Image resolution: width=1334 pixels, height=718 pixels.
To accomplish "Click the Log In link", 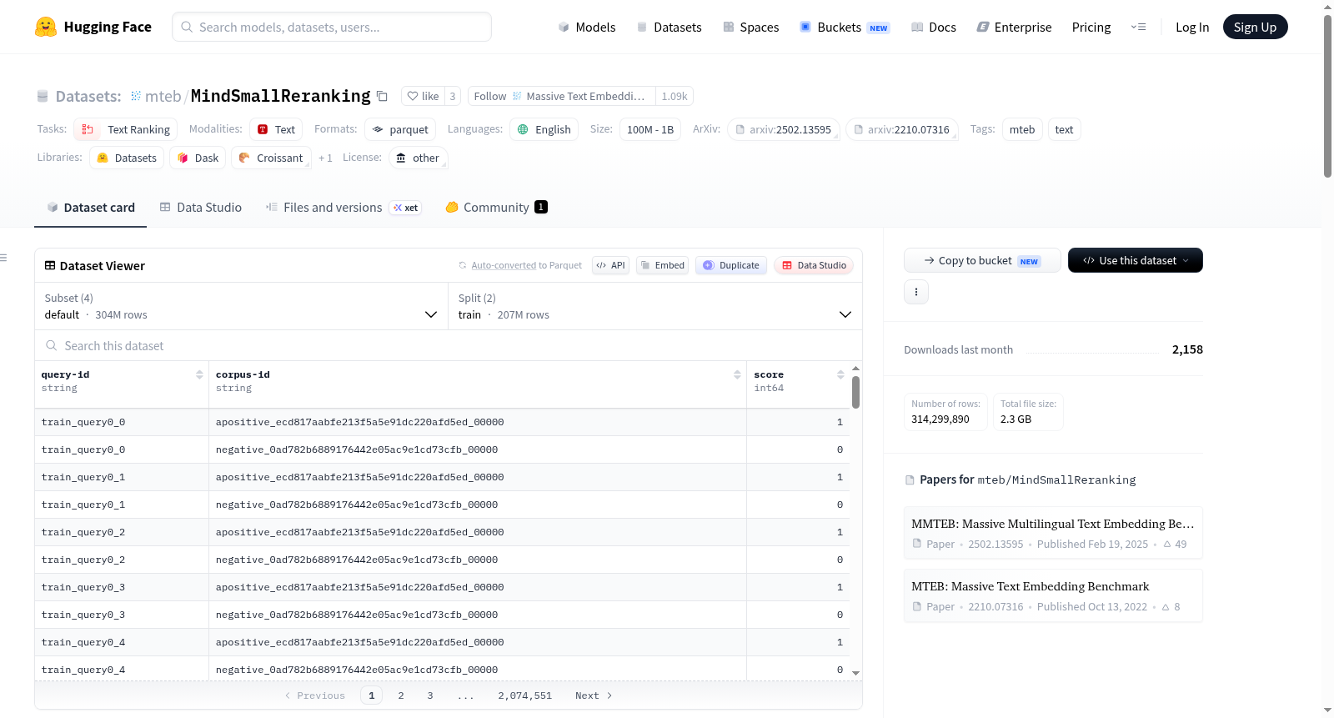I will point(1192,27).
